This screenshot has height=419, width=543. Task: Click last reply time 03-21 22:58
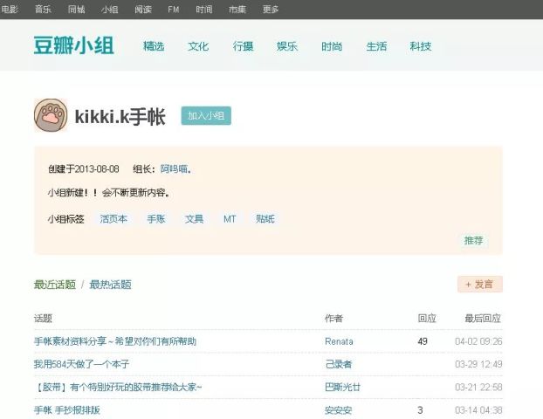coord(478,387)
